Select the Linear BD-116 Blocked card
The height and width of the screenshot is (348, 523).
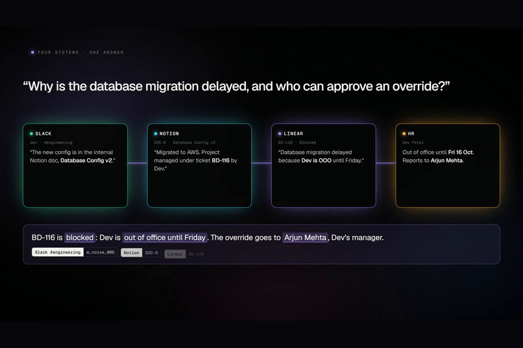pos(324,165)
